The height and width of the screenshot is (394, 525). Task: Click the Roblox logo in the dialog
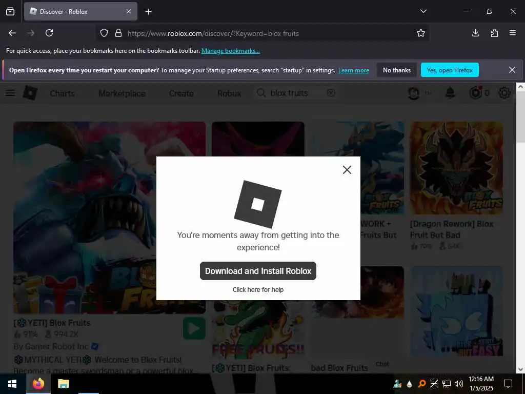point(257,204)
